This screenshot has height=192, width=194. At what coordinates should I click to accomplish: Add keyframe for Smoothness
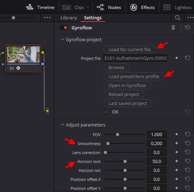[x=177, y=143]
